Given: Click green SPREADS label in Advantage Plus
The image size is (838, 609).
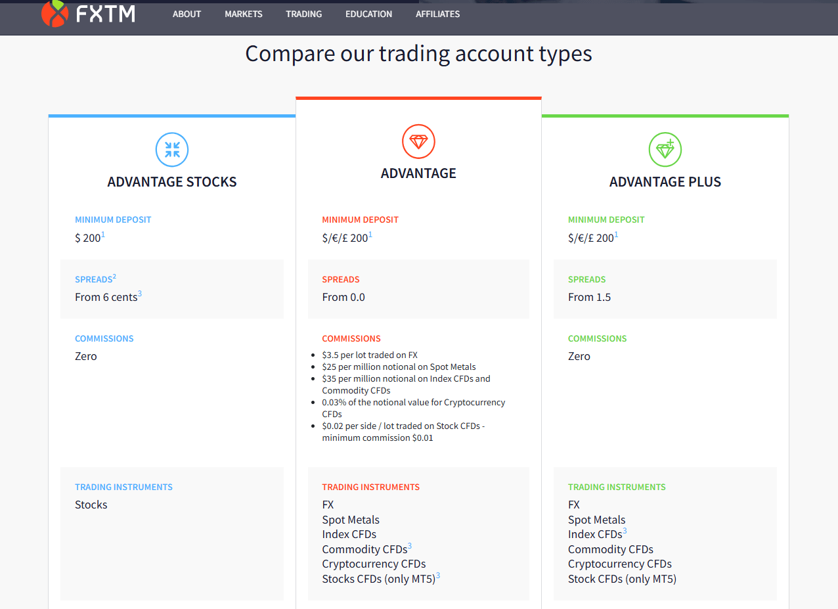Looking at the screenshot, I should point(587,280).
